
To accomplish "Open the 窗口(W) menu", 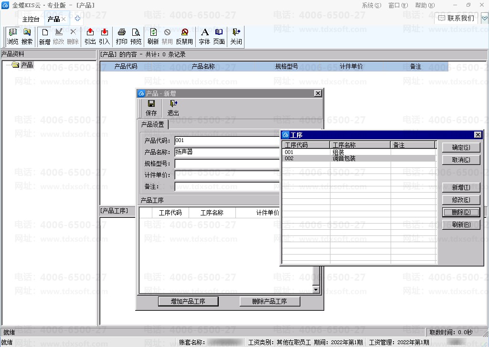I will coord(398,5).
